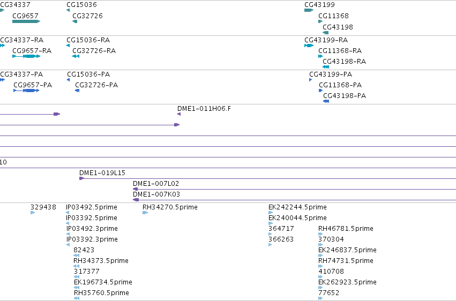Click the RH46781.5prime EST arrow
The width and height of the screenshot is (456, 301).
click(320, 234)
